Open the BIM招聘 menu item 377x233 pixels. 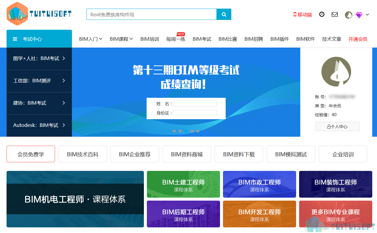[254, 39]
